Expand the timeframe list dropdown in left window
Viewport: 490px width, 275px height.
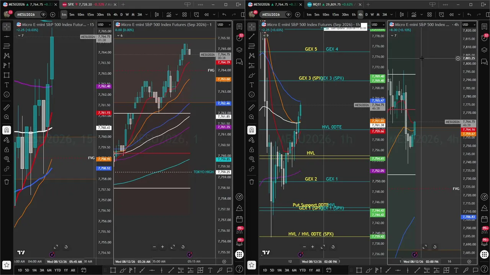click(x=147, y=15)
